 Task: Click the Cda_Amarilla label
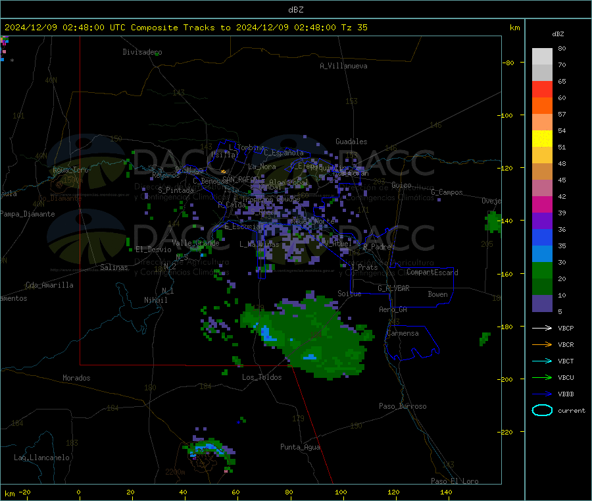49,285
